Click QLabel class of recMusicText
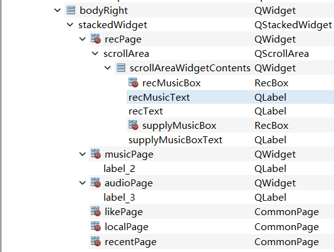Image resolution: width=334 pixels, height=252 pixels. (270, 98)
